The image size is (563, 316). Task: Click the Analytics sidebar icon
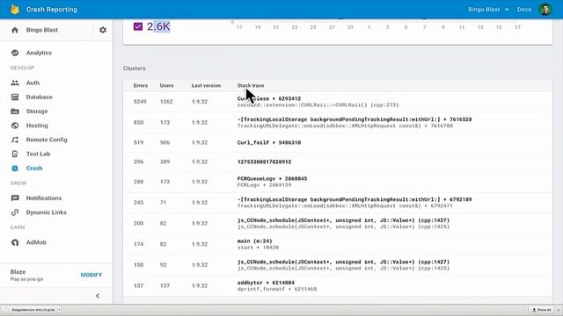[15, 53]
